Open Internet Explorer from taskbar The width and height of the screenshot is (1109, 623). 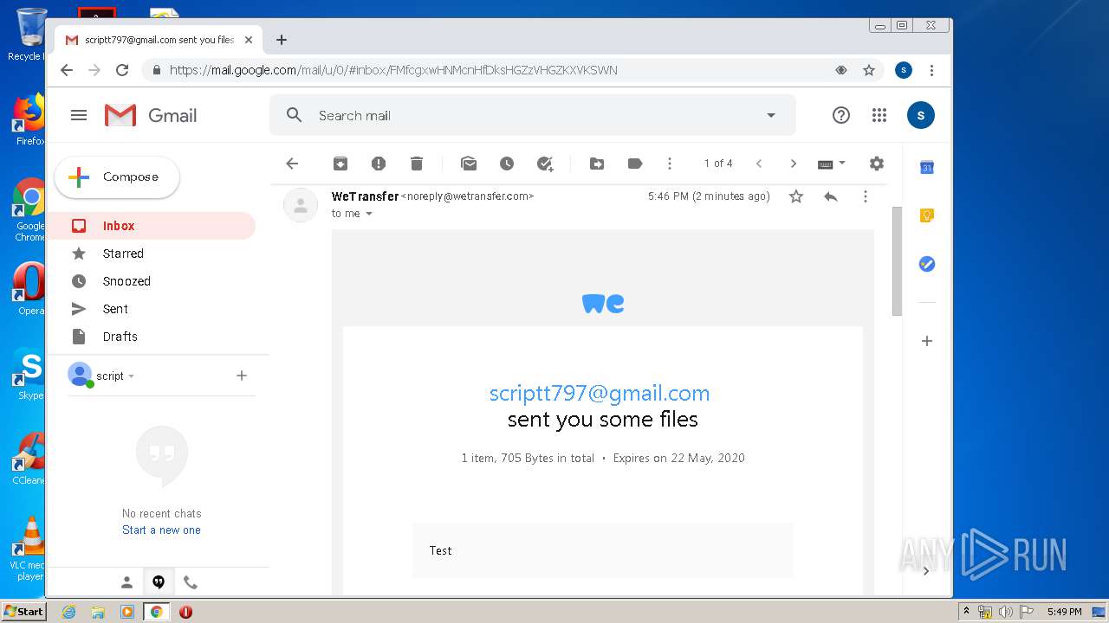[x=69, y=612]
